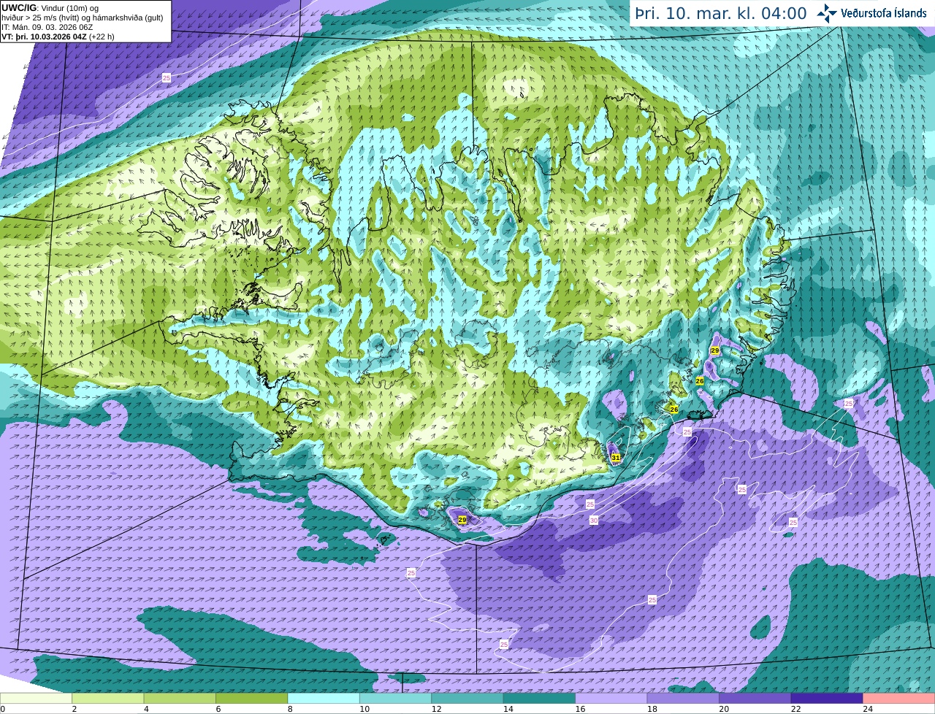Click the 14–16 m/s dark teal legend swatch
Viewport: 935px width, 714px height.
[540, 699]
